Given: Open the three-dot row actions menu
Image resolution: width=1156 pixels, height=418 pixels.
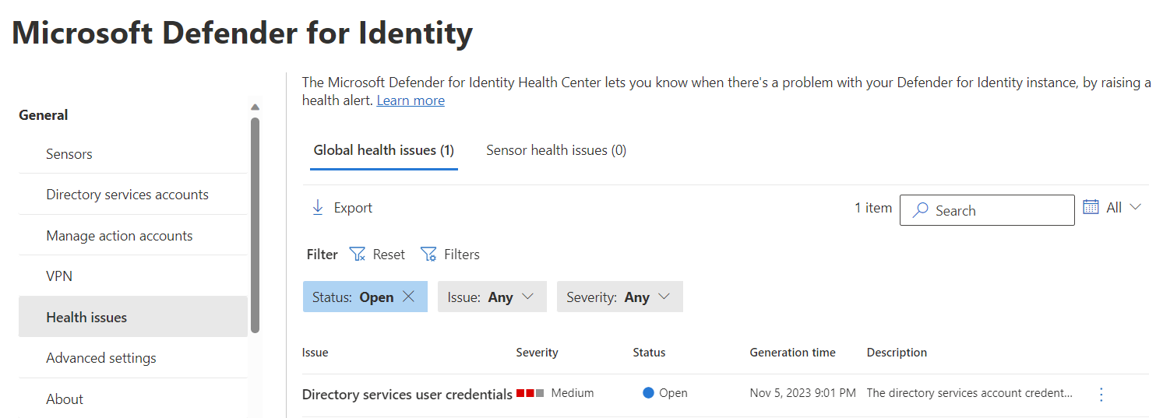Looking at the screenshot, I should pos(1101,395).
